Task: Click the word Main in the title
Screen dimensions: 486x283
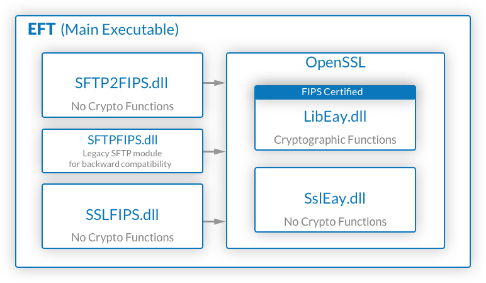Action: 83,30
